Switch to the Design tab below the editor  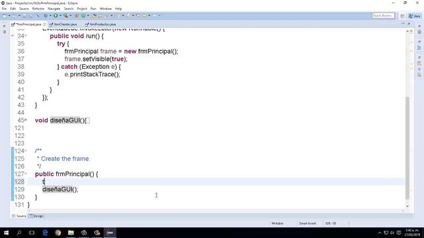pyautogui.click(x=36, y=216)
